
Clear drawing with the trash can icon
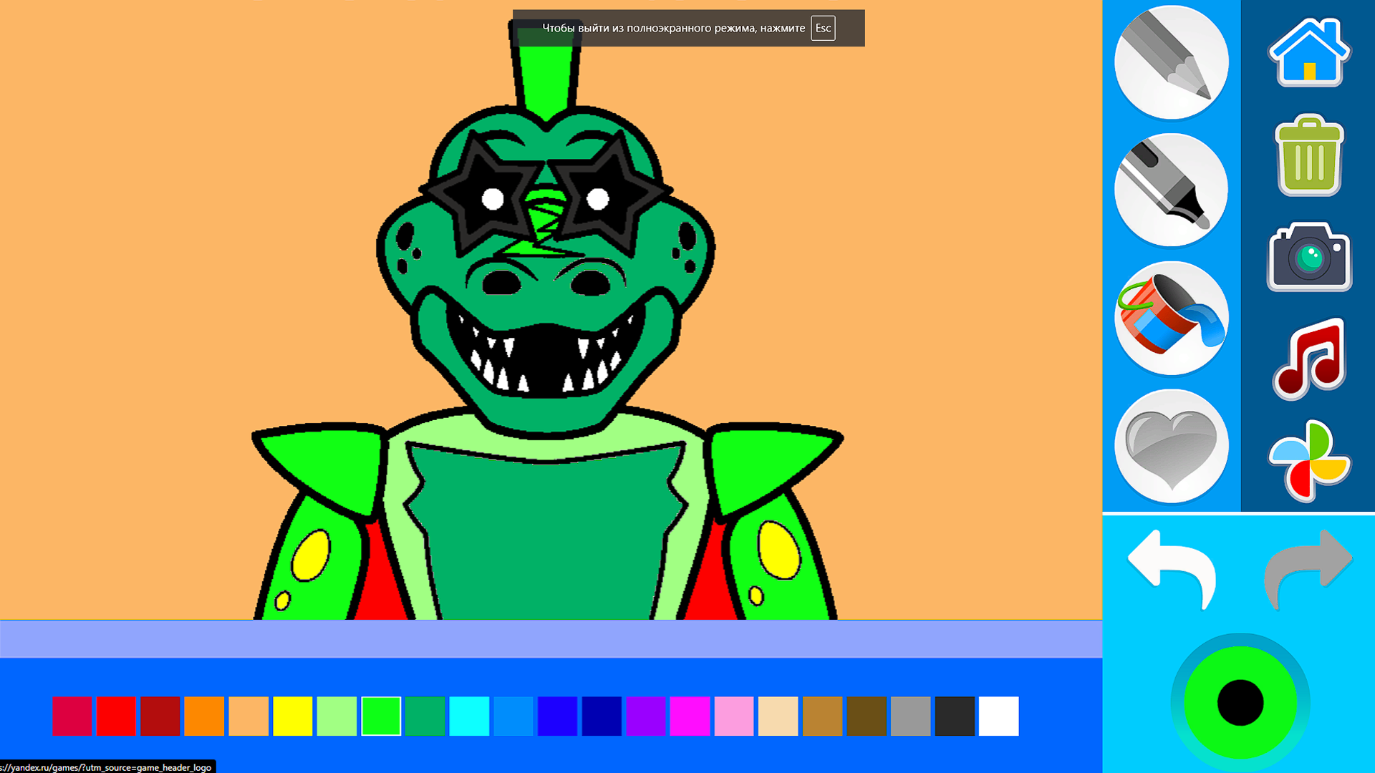coord(1309,155)
